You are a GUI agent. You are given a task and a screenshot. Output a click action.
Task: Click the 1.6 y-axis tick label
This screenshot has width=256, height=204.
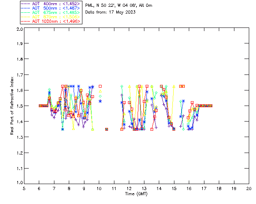20,90
